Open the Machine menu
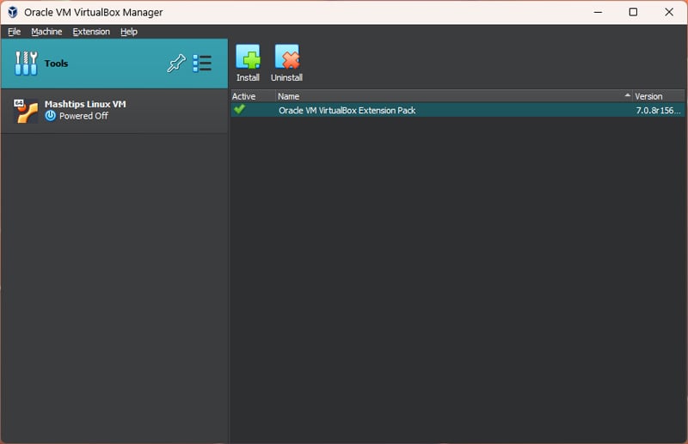688x444 pixels. point(46,32)
